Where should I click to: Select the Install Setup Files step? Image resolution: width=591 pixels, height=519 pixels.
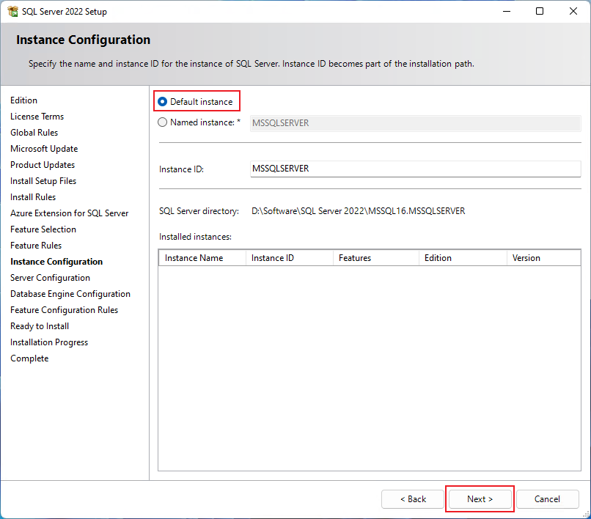pyautogui.click(x=43, y=181)
